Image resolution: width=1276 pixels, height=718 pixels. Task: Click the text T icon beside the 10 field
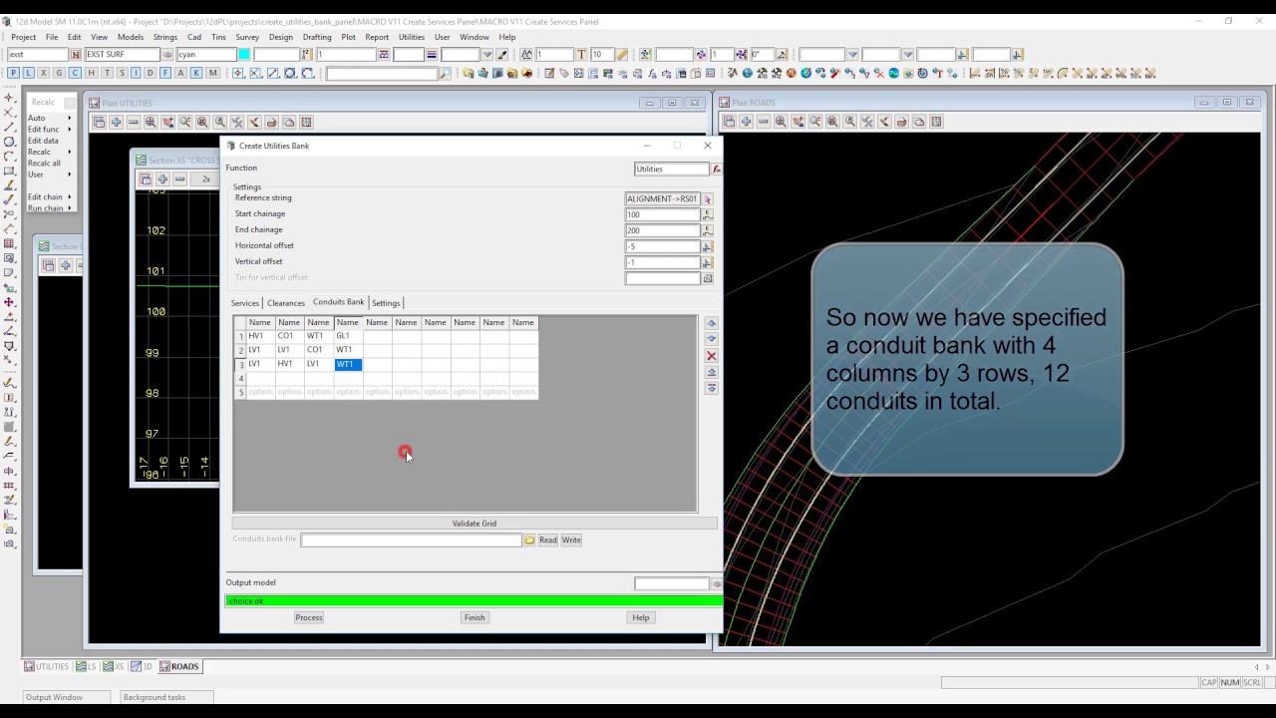coord(581,55)
